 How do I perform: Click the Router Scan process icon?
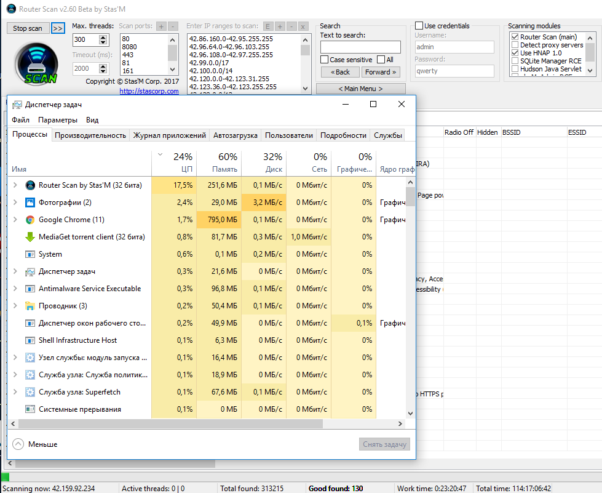click(x=30, y=185)
